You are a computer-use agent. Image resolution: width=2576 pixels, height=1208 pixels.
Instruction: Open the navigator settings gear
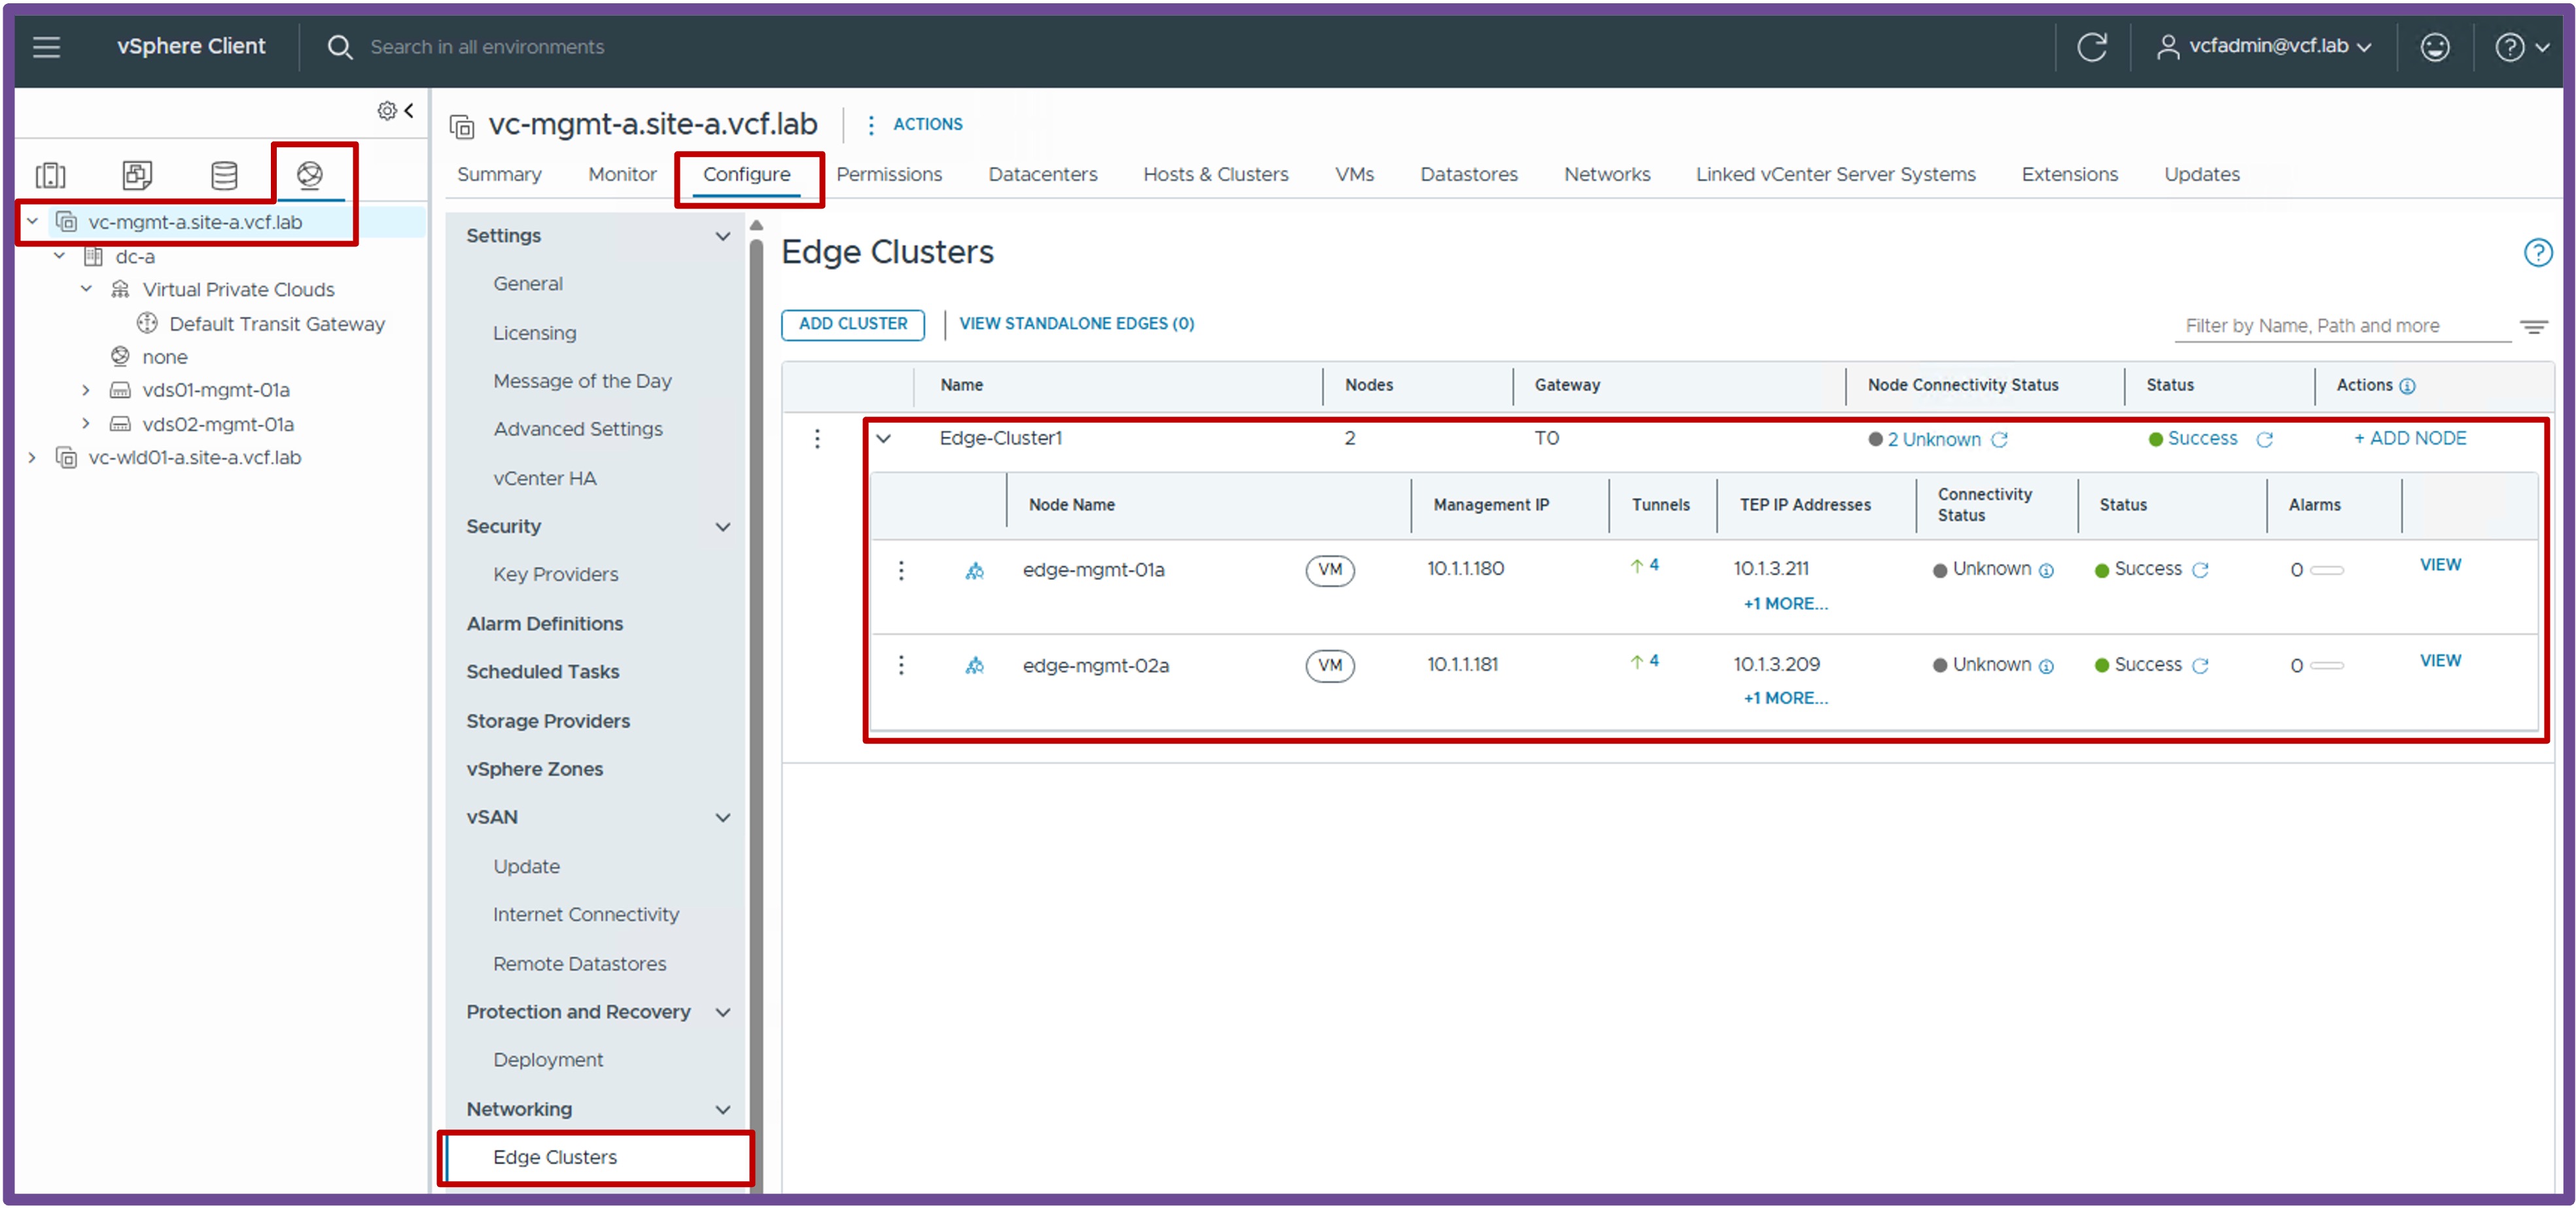[386, 111]
